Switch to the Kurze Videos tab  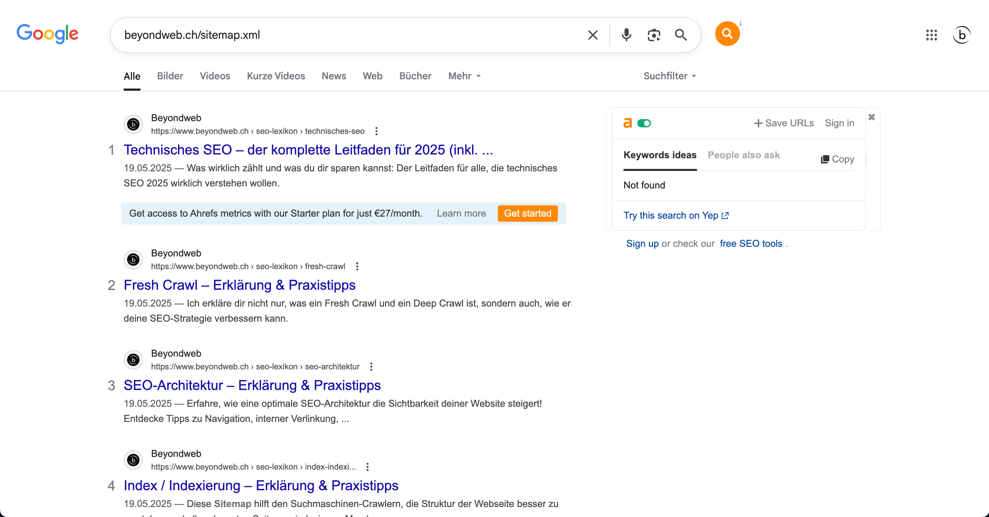[x=276, y=76]
